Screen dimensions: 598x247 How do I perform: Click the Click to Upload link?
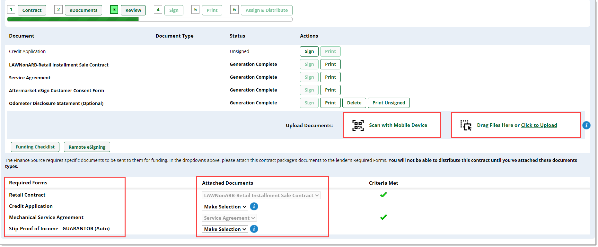(x=539, y=125)
